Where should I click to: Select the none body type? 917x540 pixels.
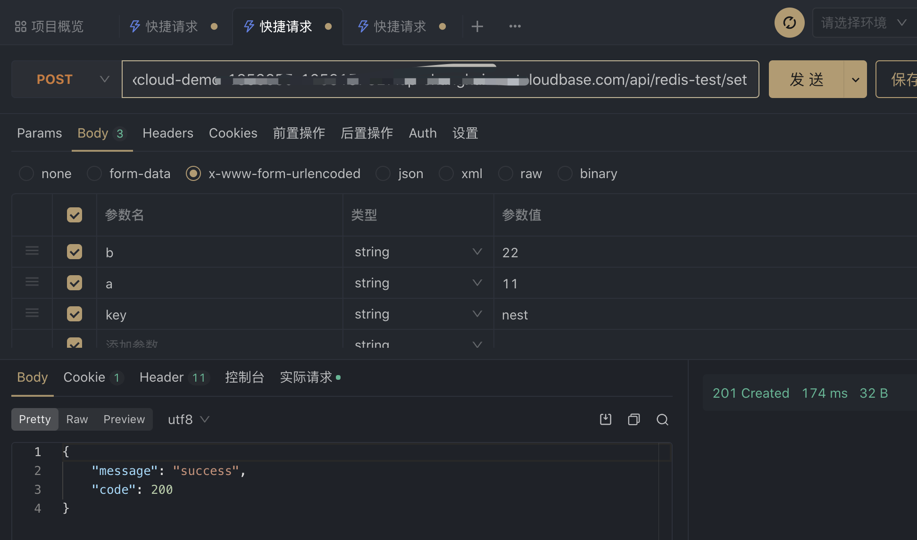[x=45, y=173]
